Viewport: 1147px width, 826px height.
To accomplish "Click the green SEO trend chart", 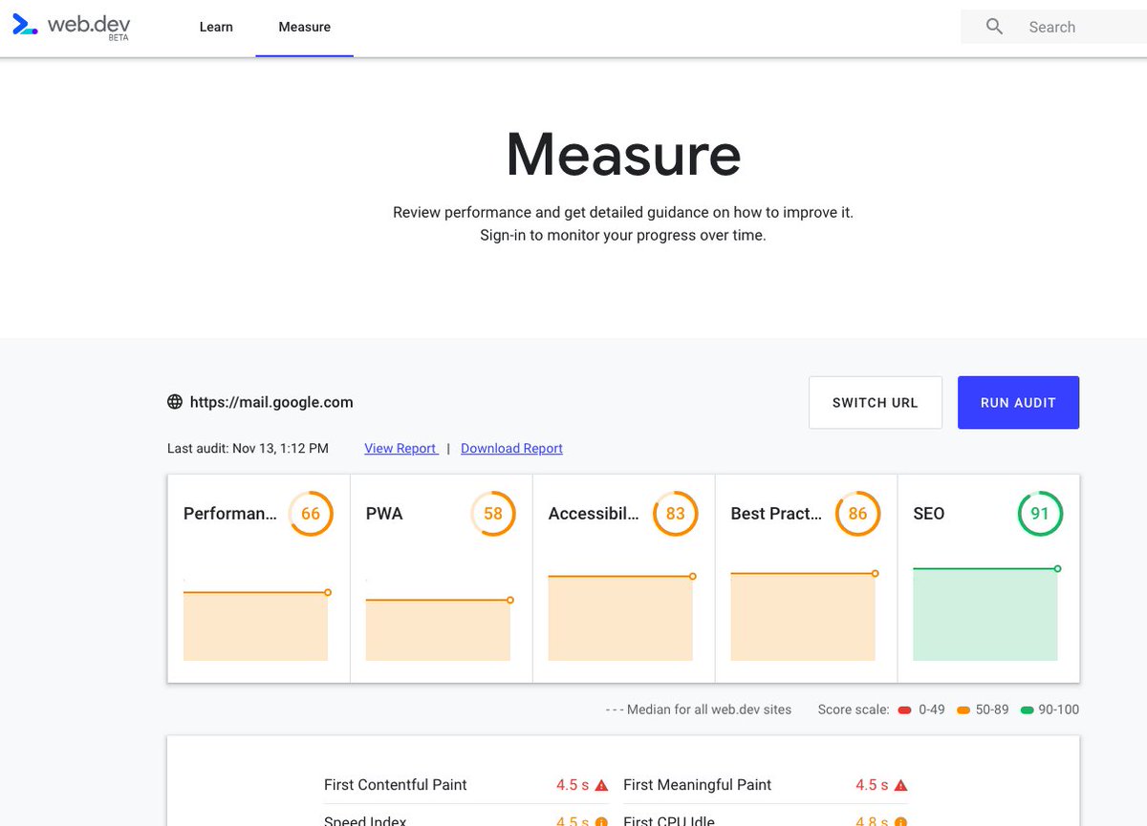I will coord(986,614).
